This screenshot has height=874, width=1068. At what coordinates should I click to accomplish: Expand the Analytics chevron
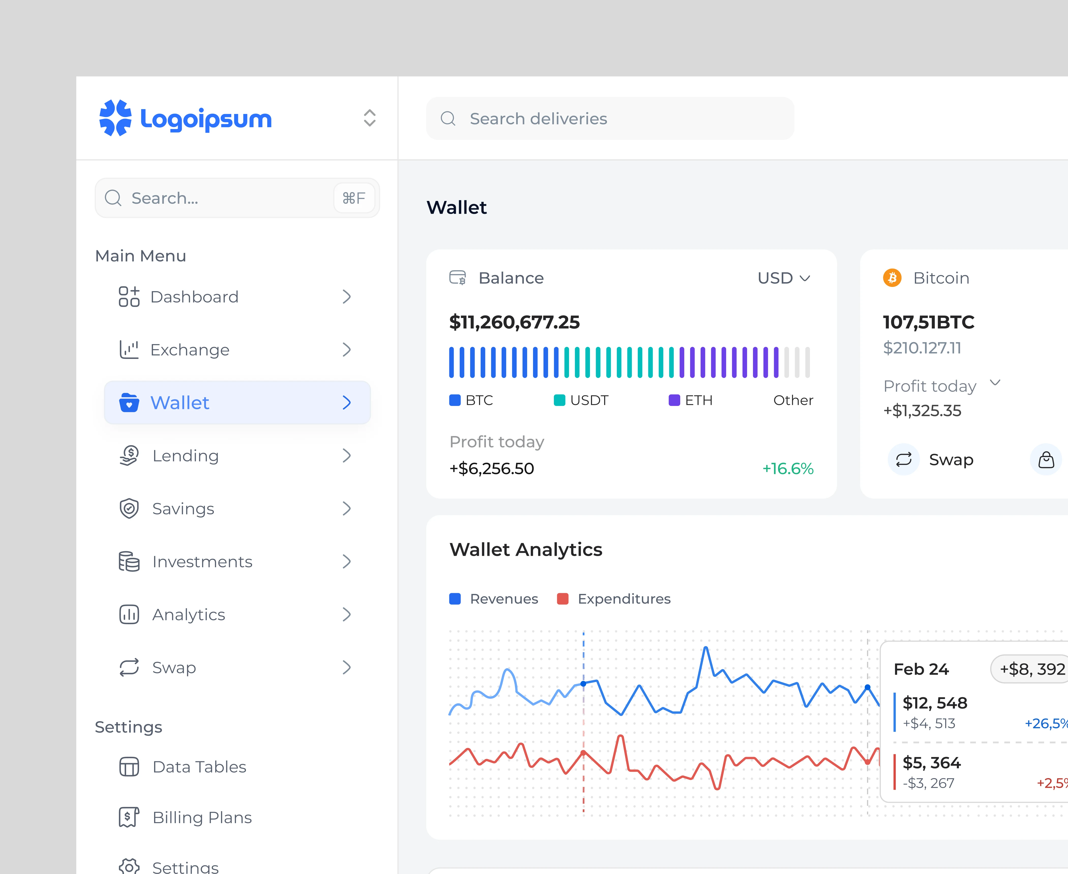click(x=346, y=614)
